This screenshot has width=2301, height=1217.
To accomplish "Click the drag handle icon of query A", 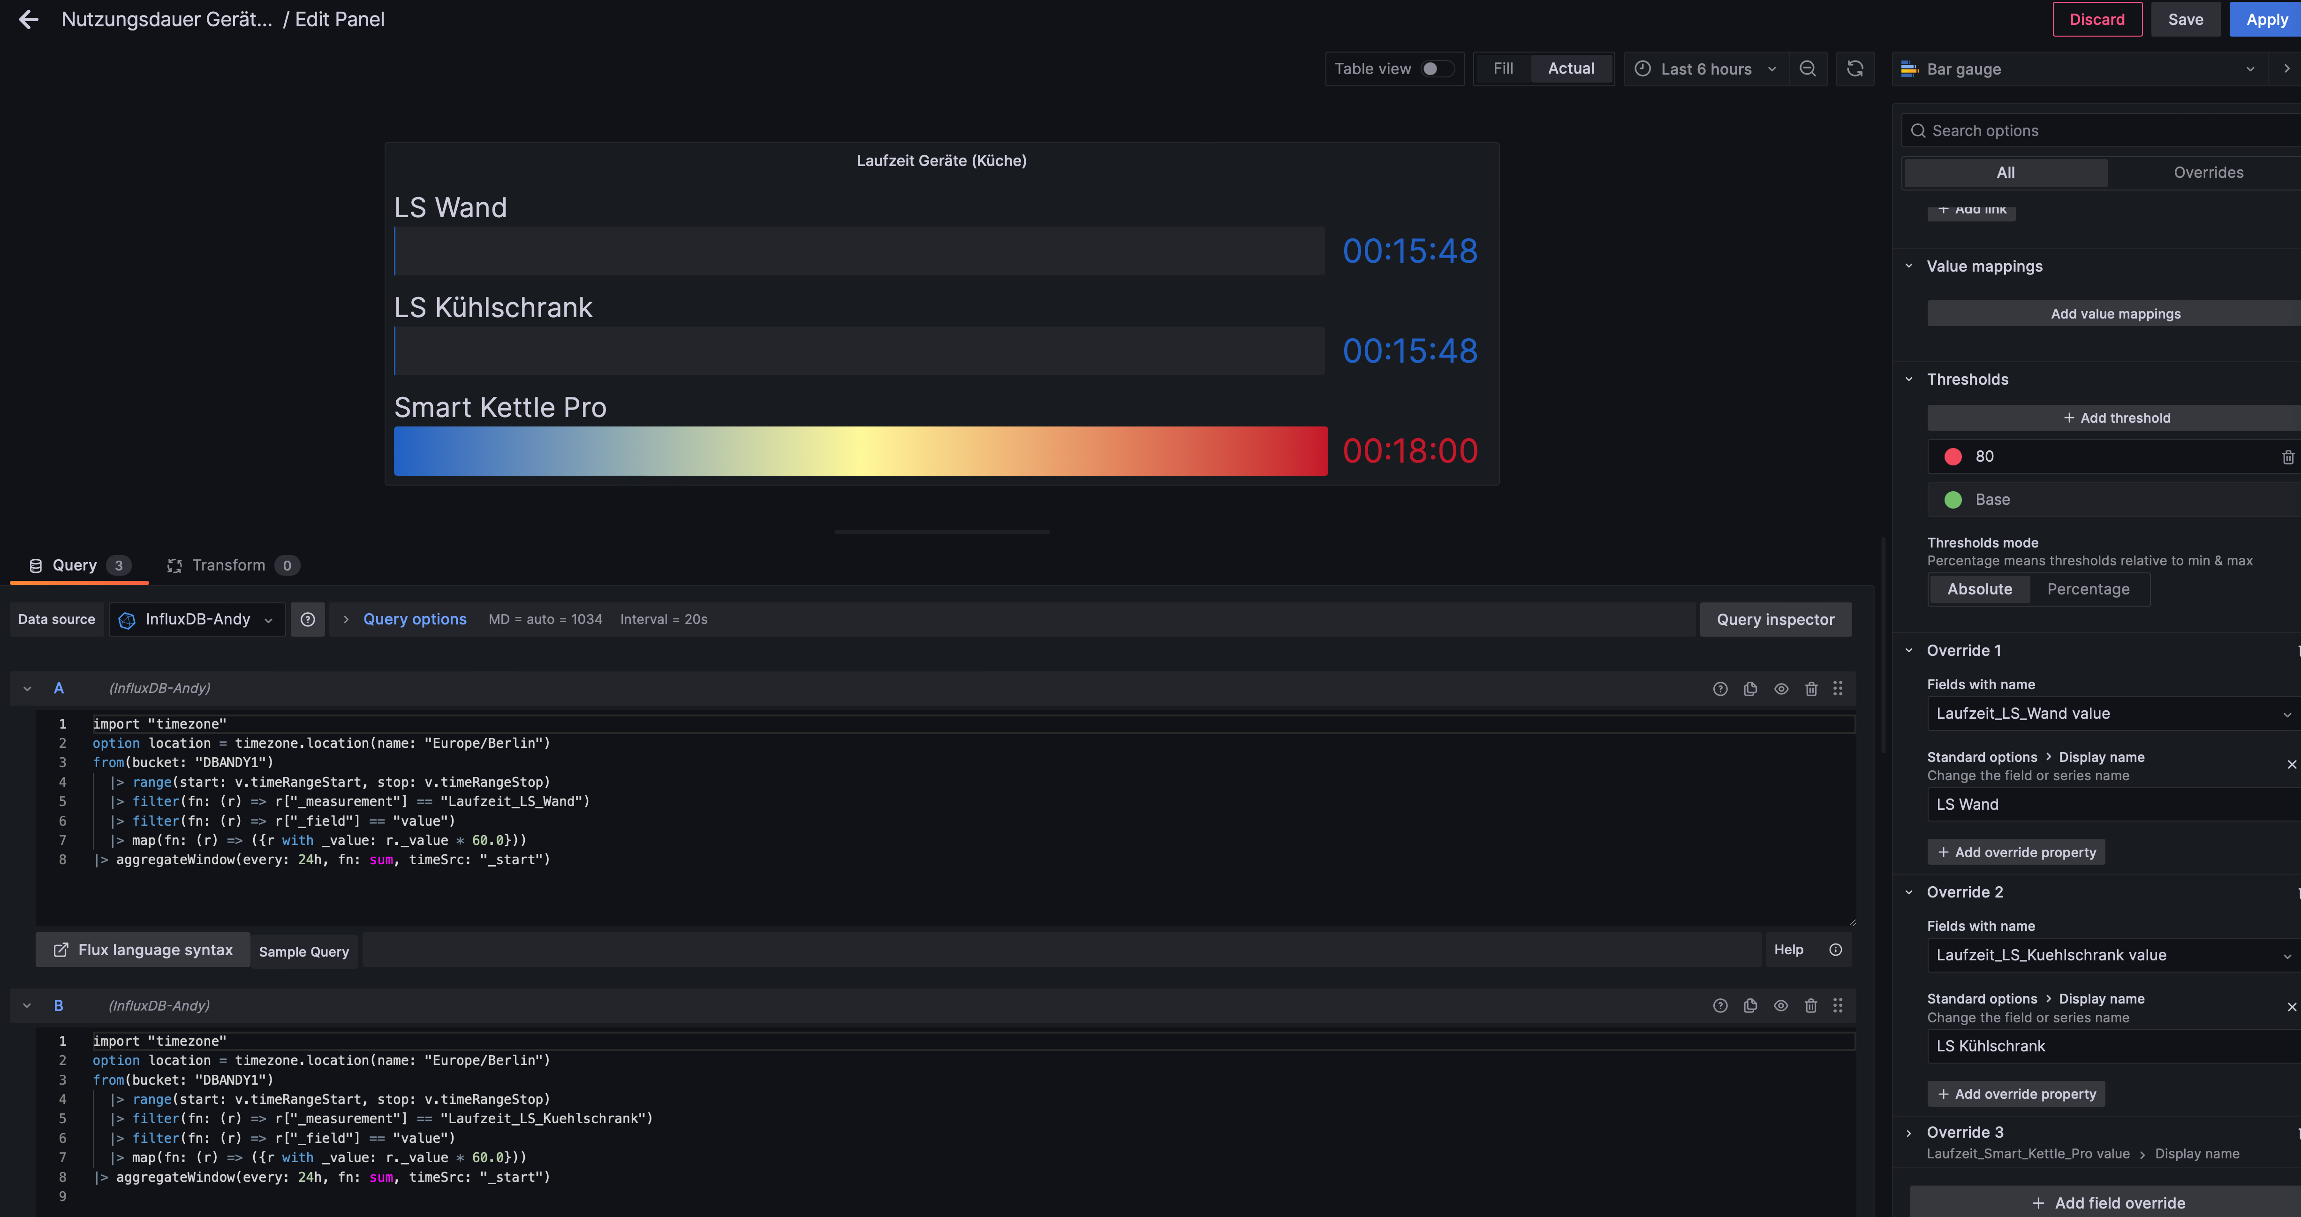I will [1838, 689].
